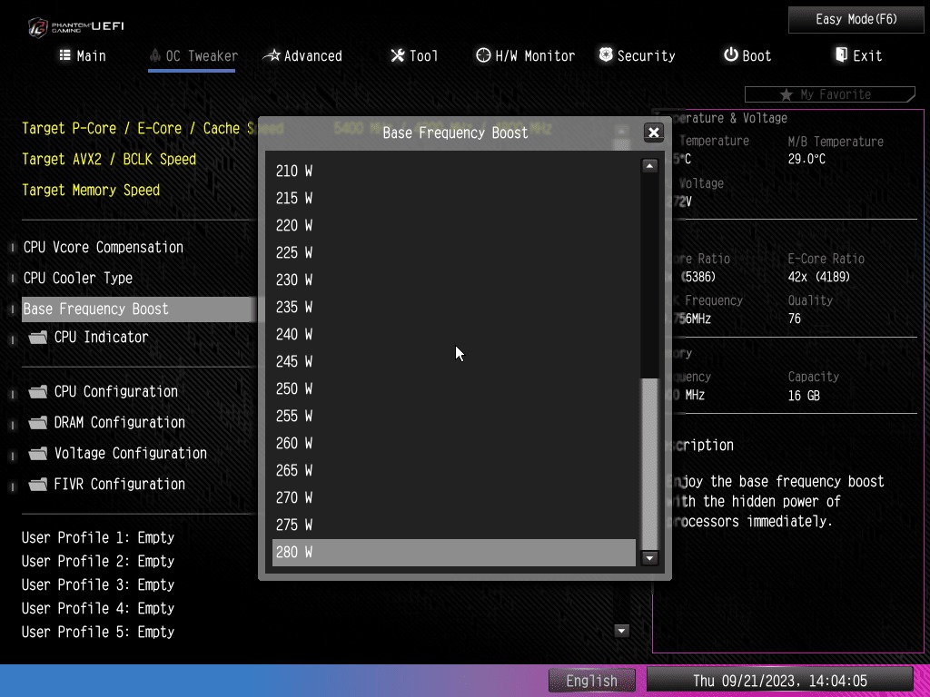Click the OC Tweaker flame icon
Screen dimensions: 930x697
pos(155,55)
